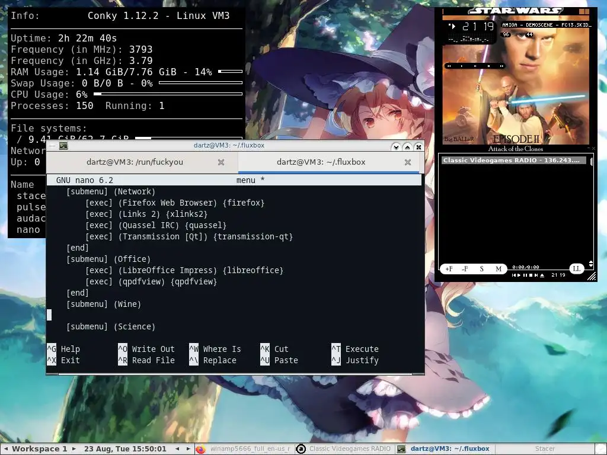Close the ~/.fluxbox terminal tab
Screen dimensions: 607x455
click(x=408, y=162)
